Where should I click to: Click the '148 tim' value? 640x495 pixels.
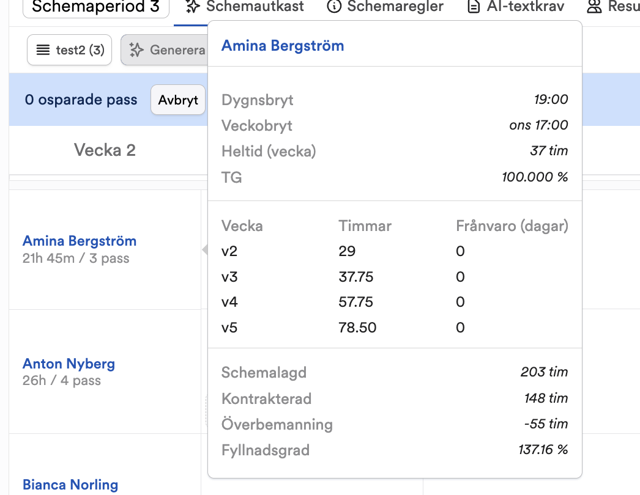pos(546,398)
